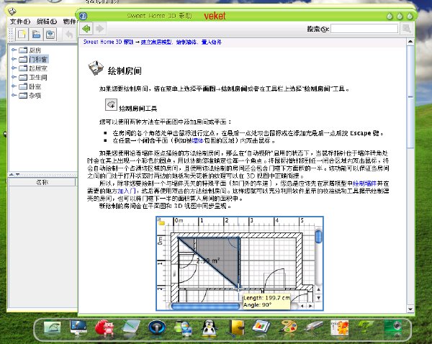Click the help window back arrow
The width and height of the screenshot is (432, 344).
pyautogui.click(x=86, y=29)
